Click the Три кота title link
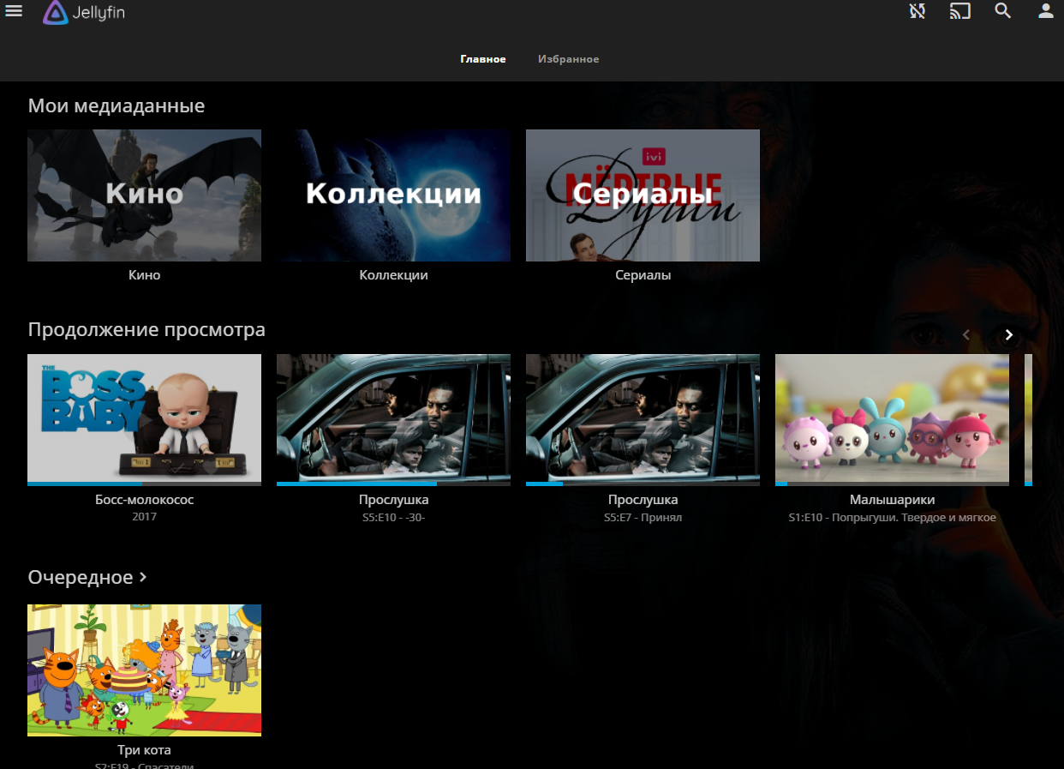The image size is (1064, 769). [144, 750]
